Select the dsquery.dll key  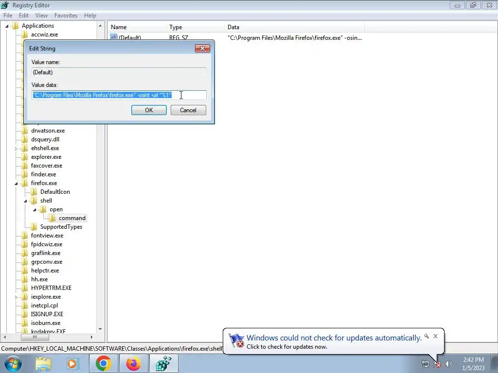[45, 139]
